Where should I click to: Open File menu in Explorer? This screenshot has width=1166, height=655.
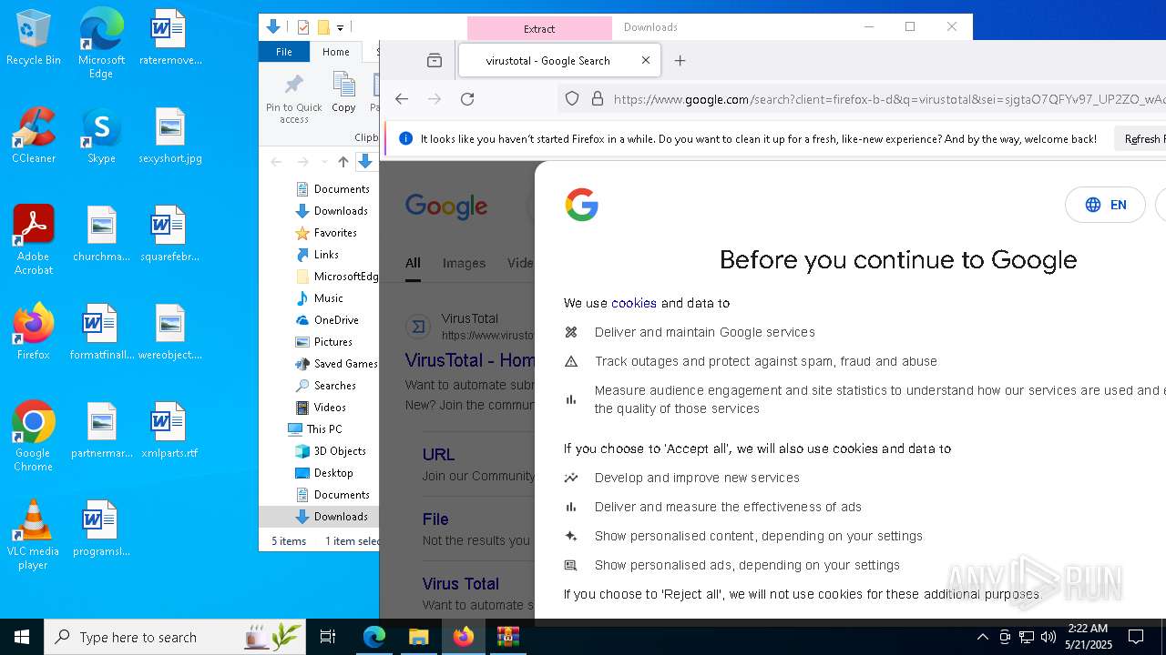284,52
